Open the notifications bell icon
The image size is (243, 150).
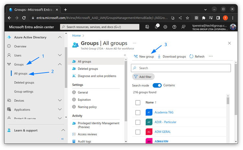[156, 27]
